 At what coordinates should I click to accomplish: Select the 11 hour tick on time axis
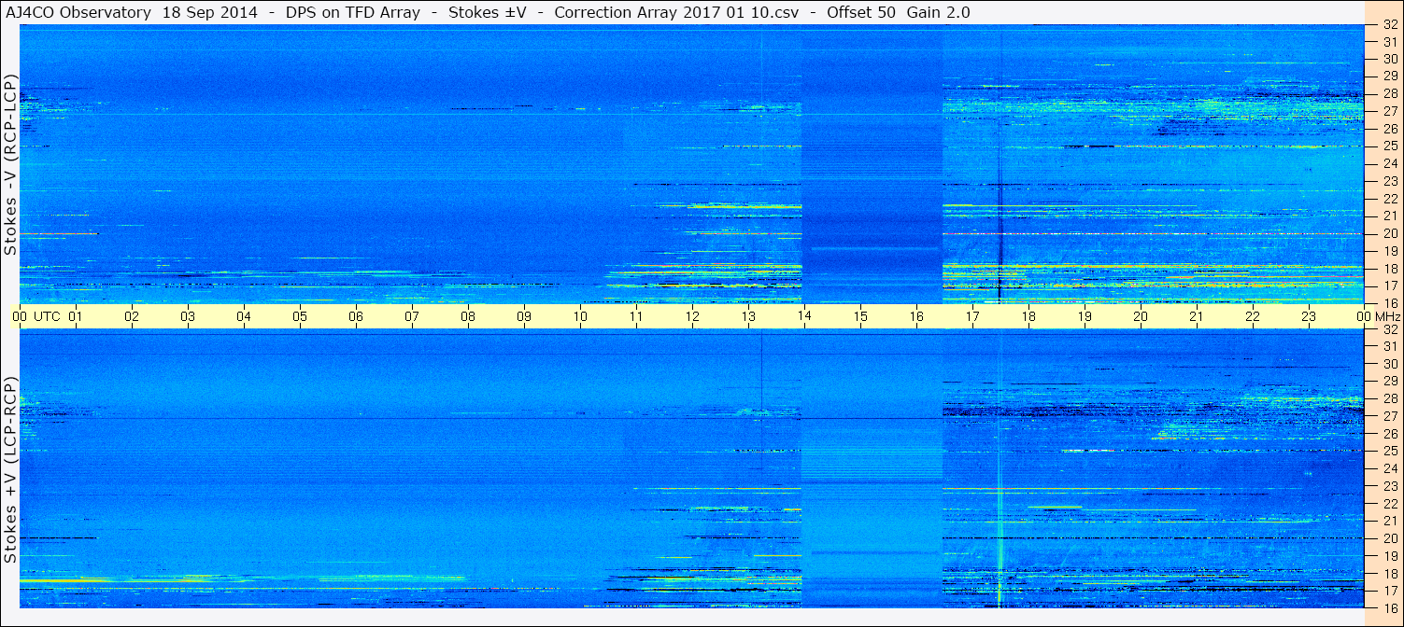(636, 316)
